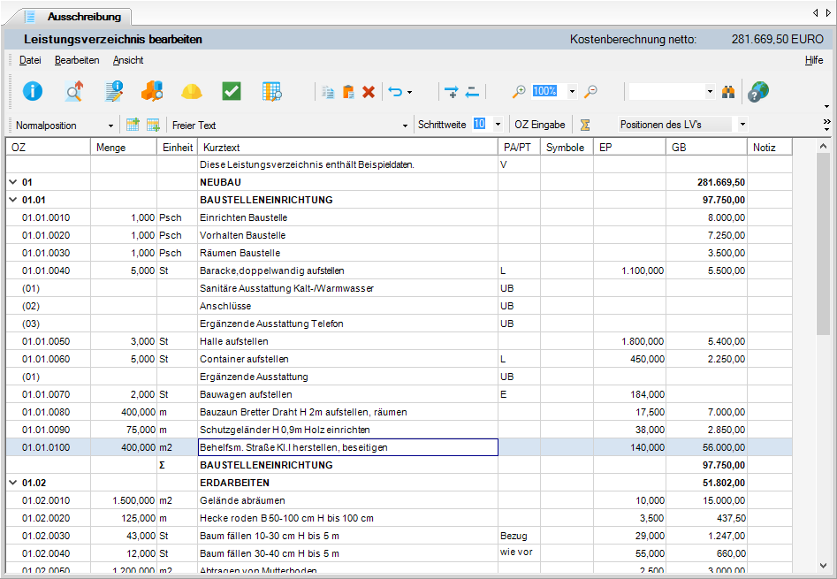Click the globe help icon
Screen dimensions: 837x579
(x=758, y=91)
